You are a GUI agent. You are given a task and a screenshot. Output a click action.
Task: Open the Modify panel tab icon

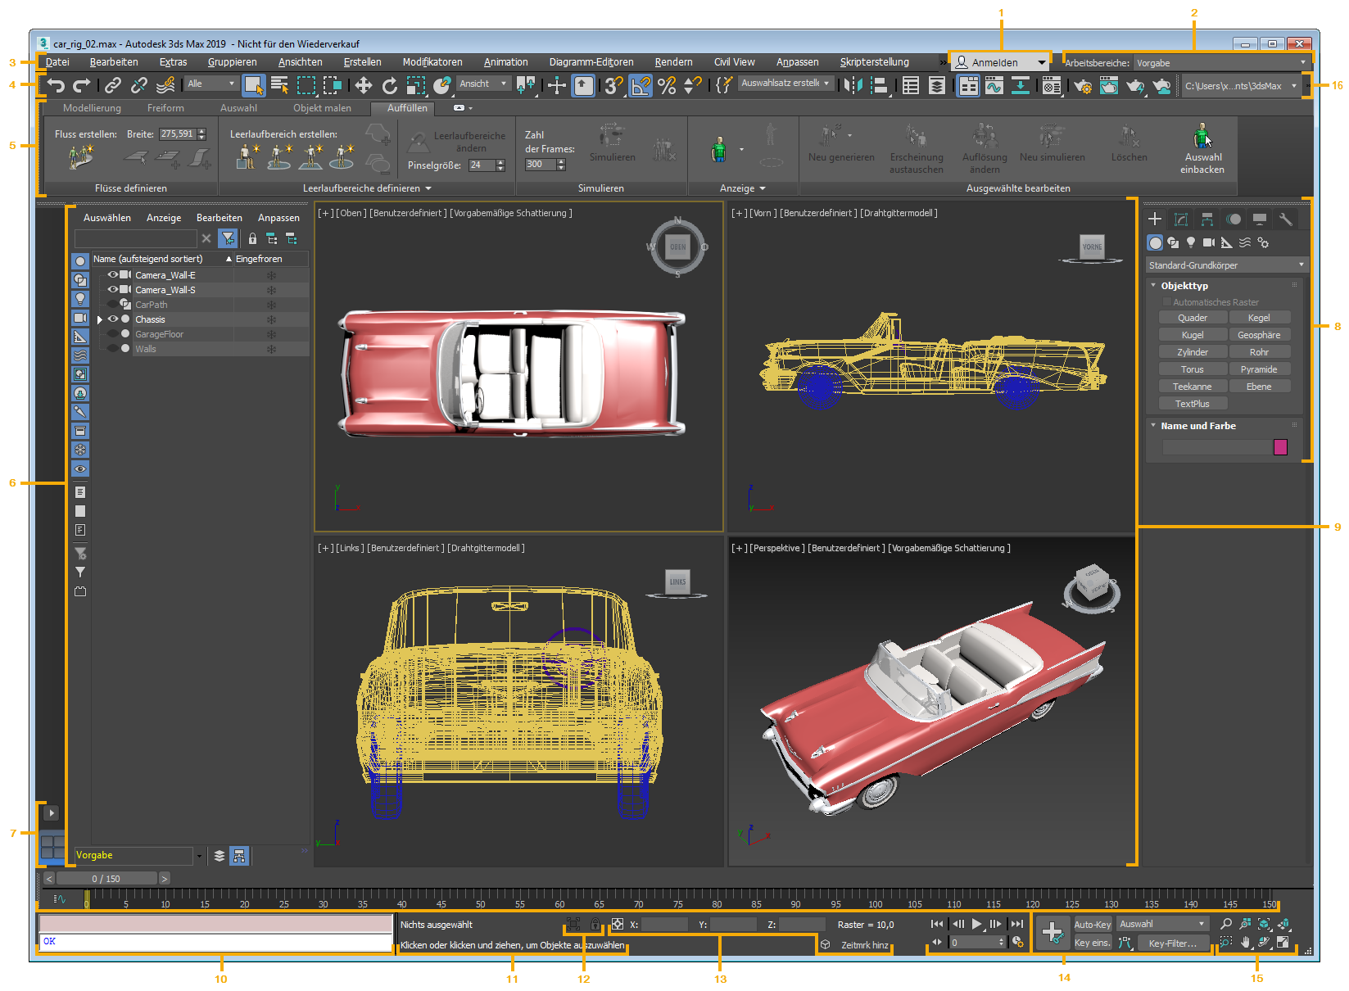(1180, 219)
